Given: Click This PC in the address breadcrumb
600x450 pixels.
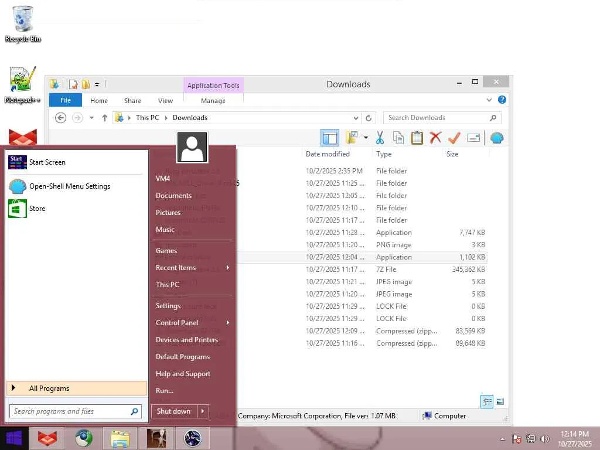Looking at the screenshot, I should pyautogui.click(x=147, y=118).
